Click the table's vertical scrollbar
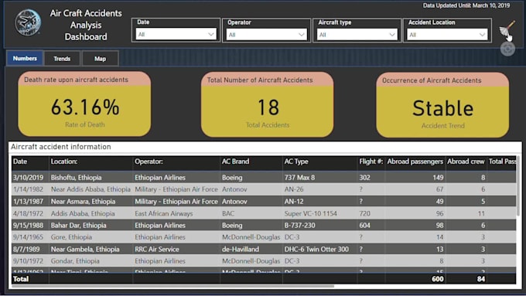The height and width of the screenshot is (296, 526). 518,185
